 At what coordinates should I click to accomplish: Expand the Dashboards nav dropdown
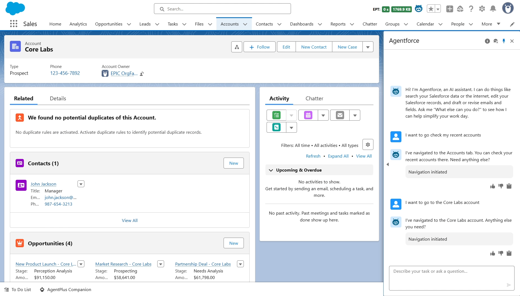[x=320, y=24]
